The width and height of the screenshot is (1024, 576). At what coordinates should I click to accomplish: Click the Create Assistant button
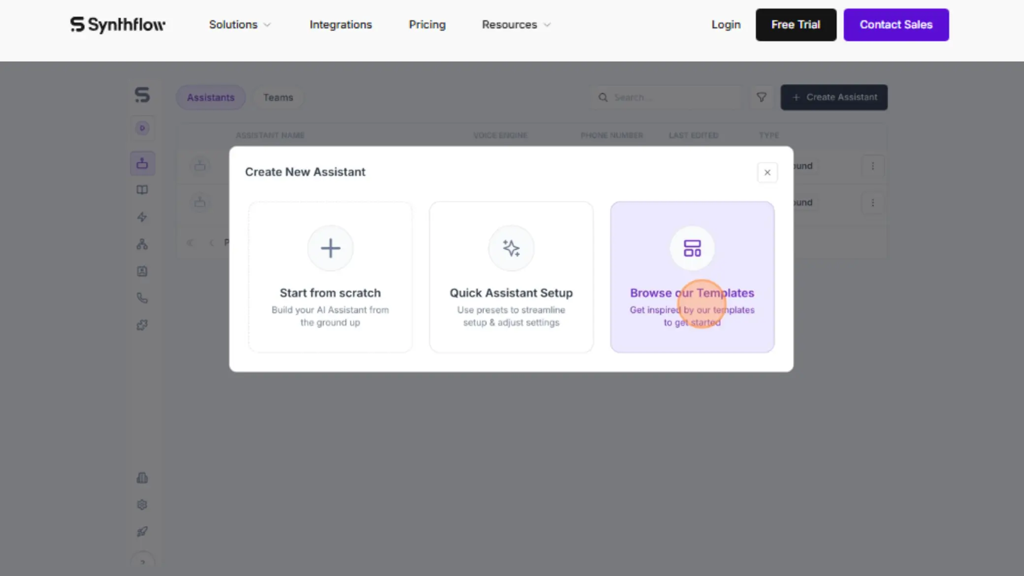point(834,97)
